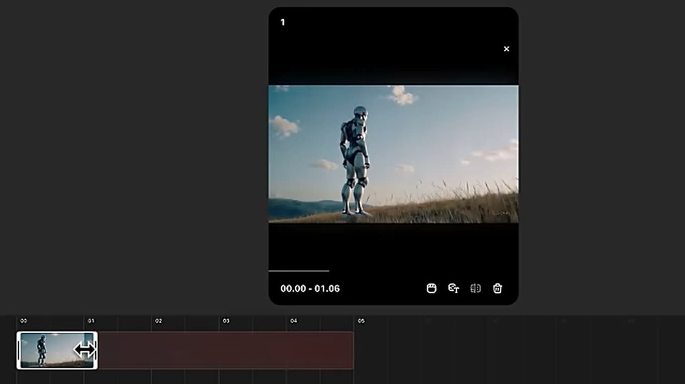Open the text prompt edit icon
This screenshot has height=384, width=685.
tap(453, 288)
